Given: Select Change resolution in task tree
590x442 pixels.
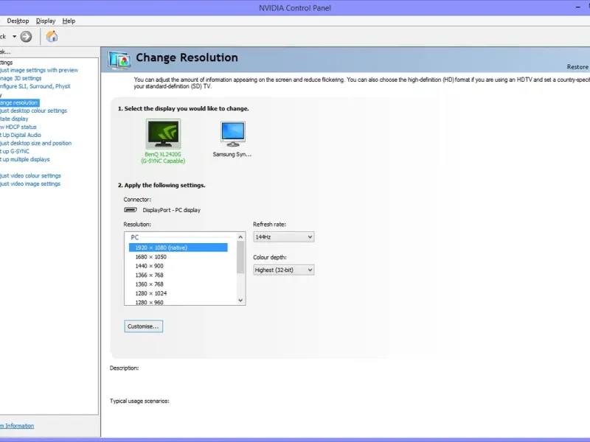Looking at the screenshot, I should coord(19,102).
